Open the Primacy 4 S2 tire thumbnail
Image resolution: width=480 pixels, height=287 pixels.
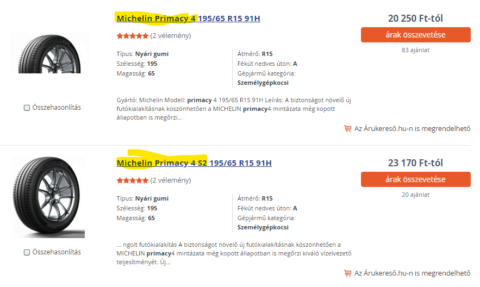pyautogui.click(x=49, y=197)
